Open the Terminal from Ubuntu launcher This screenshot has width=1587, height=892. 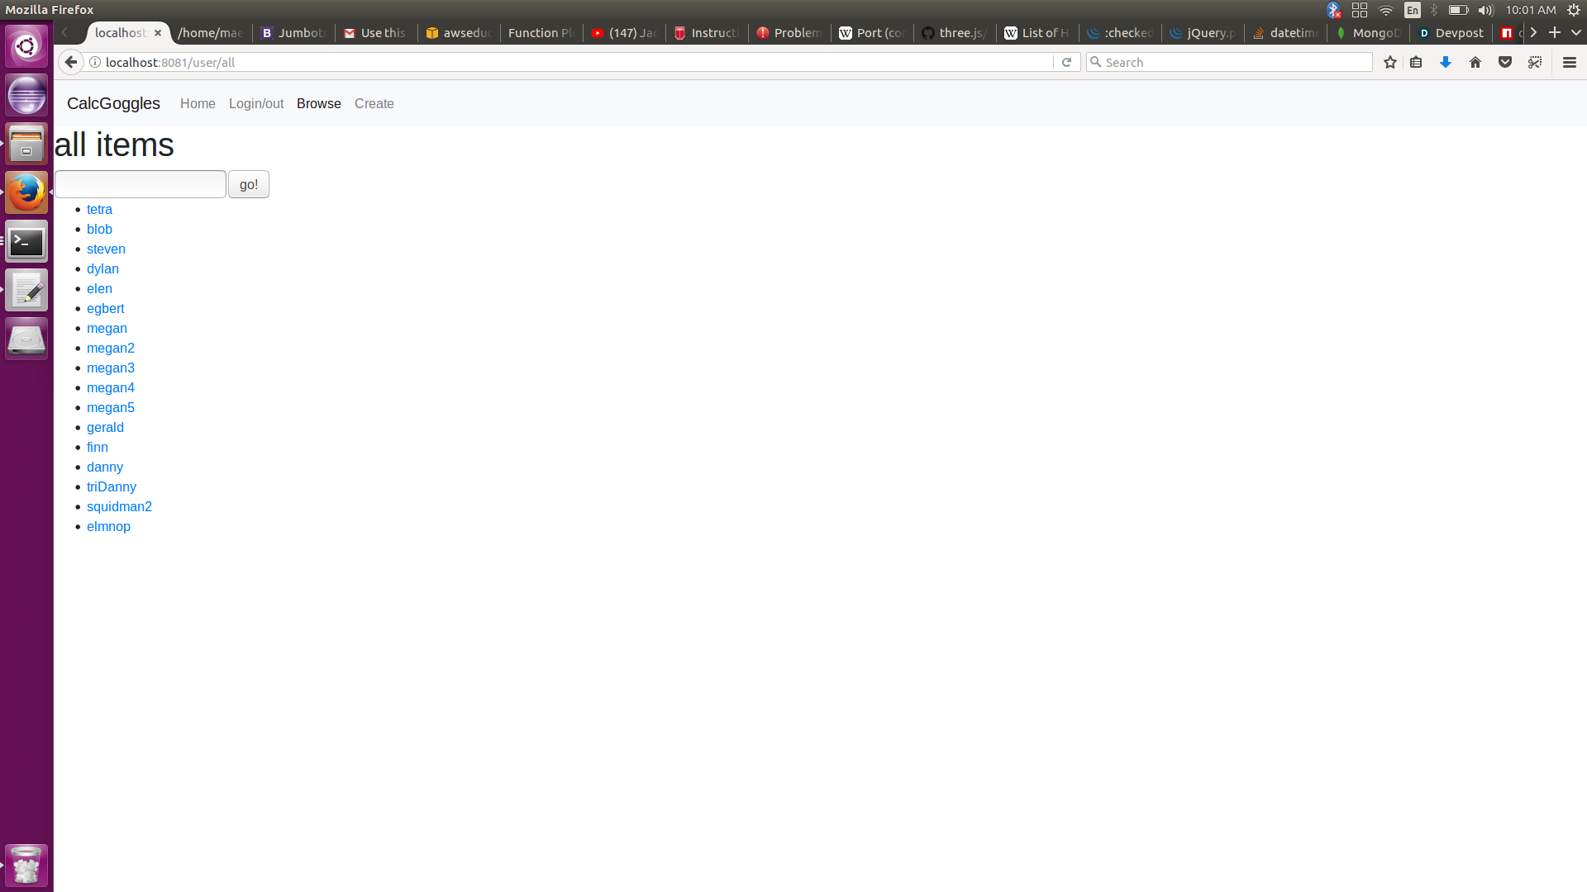point(26,242)
